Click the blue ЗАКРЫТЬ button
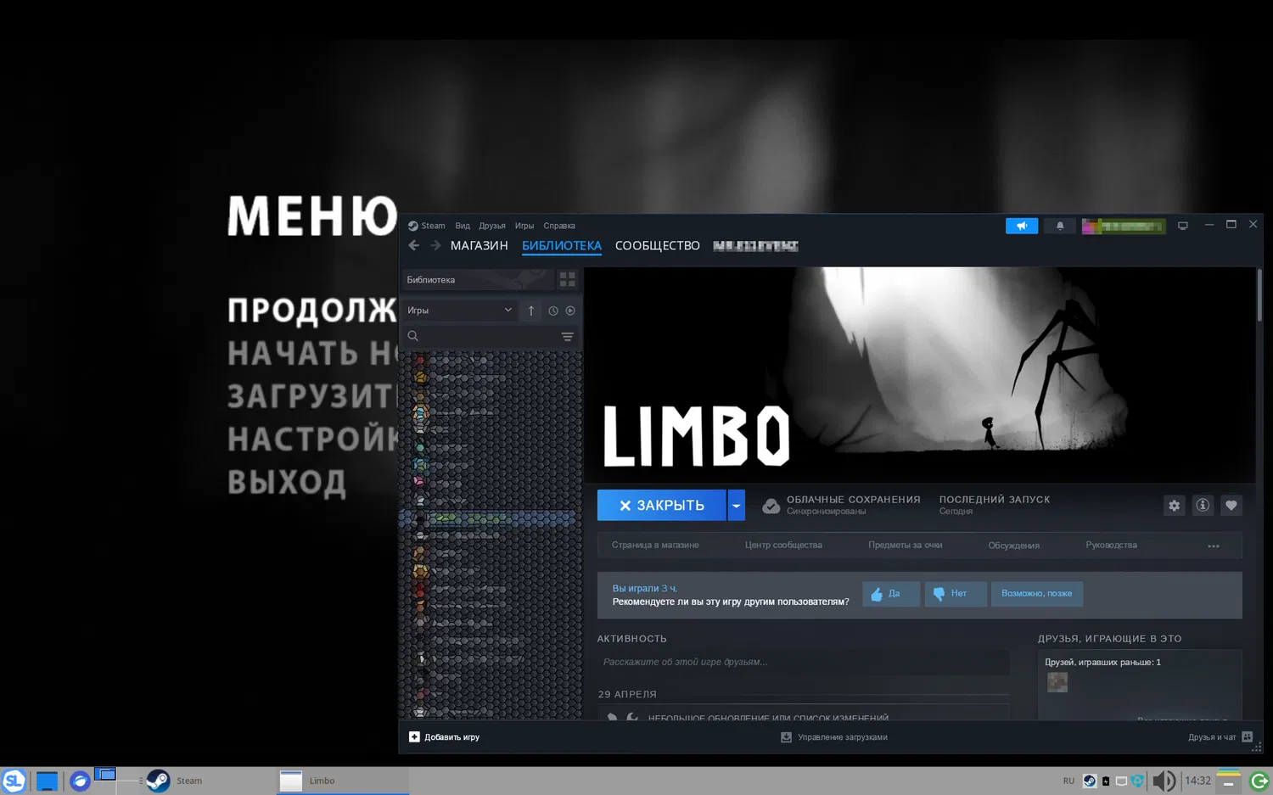Viewport: 1273px width, 795px height. (661, 506)
